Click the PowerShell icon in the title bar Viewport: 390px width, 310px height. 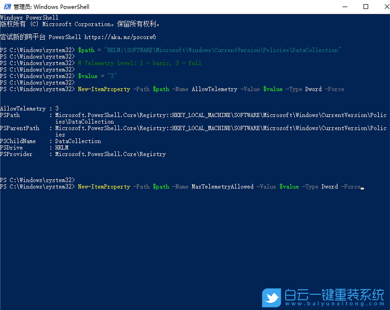(x=8, y=7)
